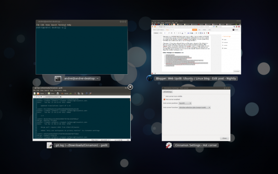Click Labels option in Blogger sidebar
Viewport: 278px width, 174px height.
click(225, 39)
